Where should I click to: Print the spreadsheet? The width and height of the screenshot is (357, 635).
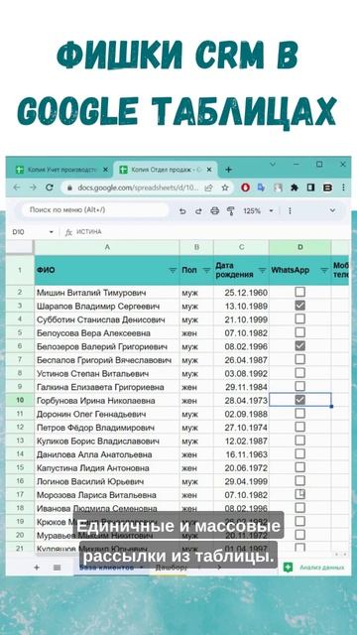pos(214,211)
